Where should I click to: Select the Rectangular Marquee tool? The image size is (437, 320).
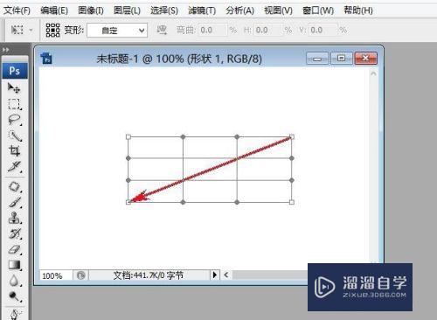pos(14,104)
